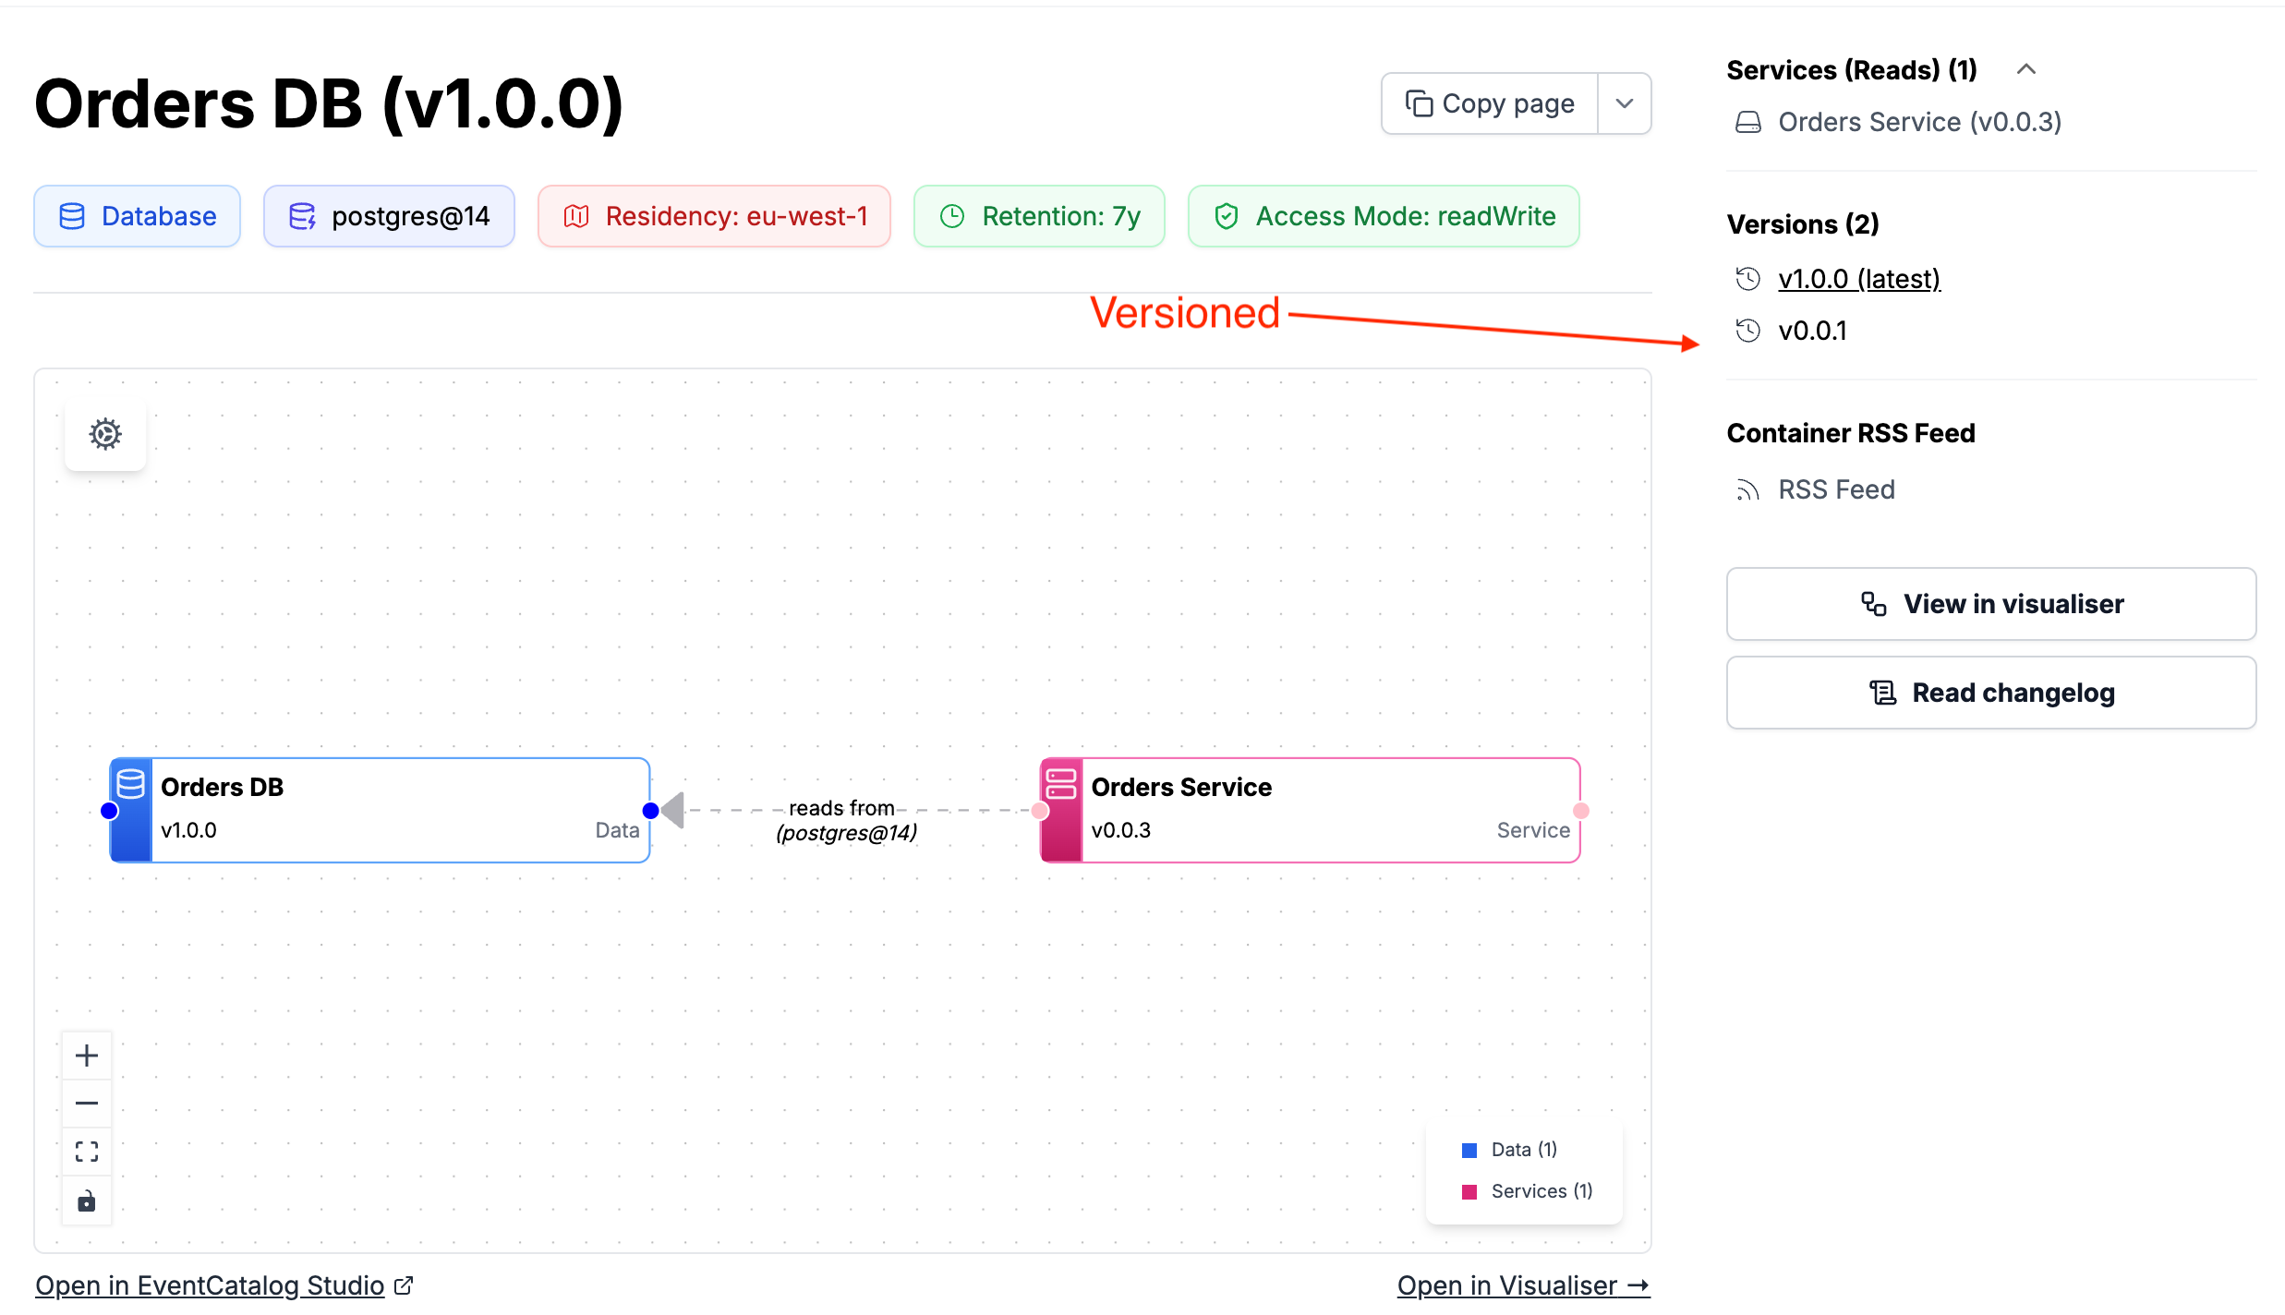This screenshot has width=2285, height=1315.
Task: Open Orders Service (v0.0.3) in sidebar
Action: [x=1919, y=122]
